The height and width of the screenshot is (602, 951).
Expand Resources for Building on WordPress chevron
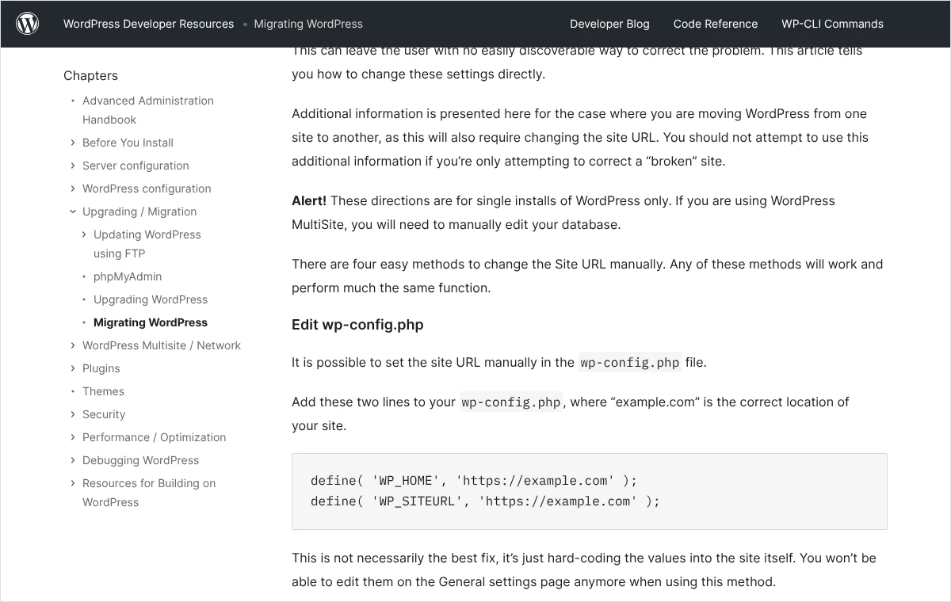(x=73, y=483)
